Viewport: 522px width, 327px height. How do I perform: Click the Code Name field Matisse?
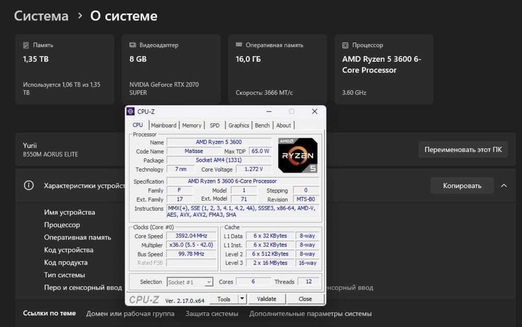point(194,151)
